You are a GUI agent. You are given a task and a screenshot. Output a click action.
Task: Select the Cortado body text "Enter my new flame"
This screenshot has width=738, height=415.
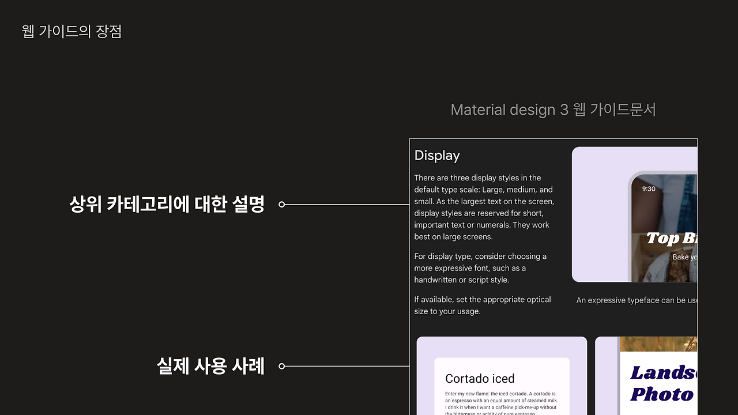[502, 403]
